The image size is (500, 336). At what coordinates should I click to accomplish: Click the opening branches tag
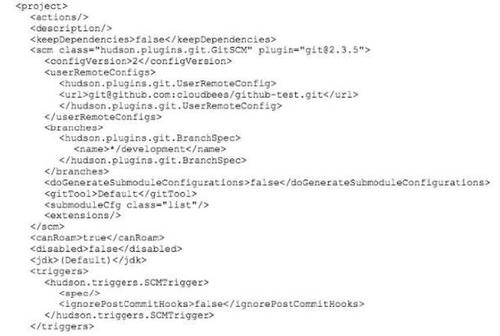point(74,128)
